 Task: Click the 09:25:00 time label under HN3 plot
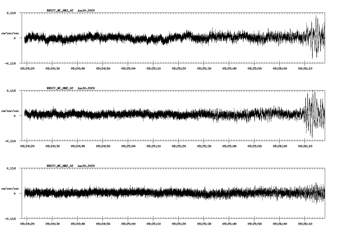click(x=128, y=68)
